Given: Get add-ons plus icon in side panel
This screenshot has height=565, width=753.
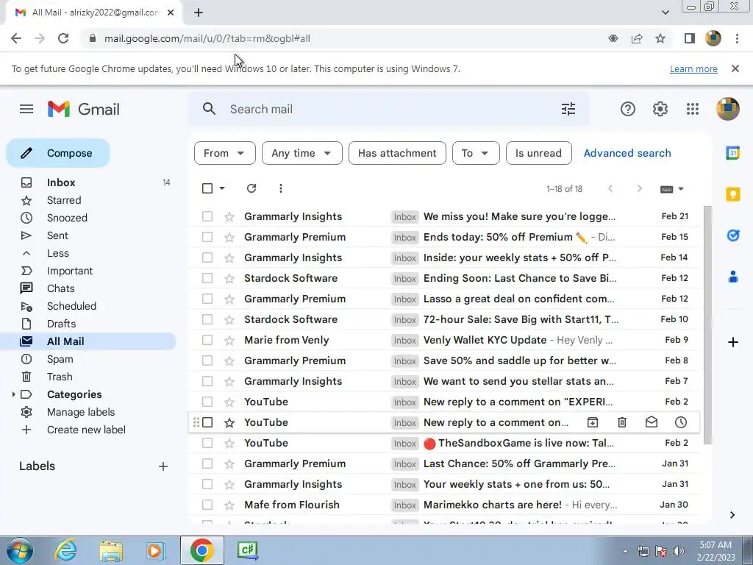Looking at the screenshot, I should pos(733,342).
